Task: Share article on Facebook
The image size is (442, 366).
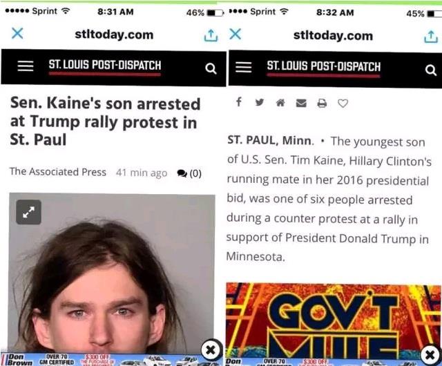Action: tap(239, 102)
